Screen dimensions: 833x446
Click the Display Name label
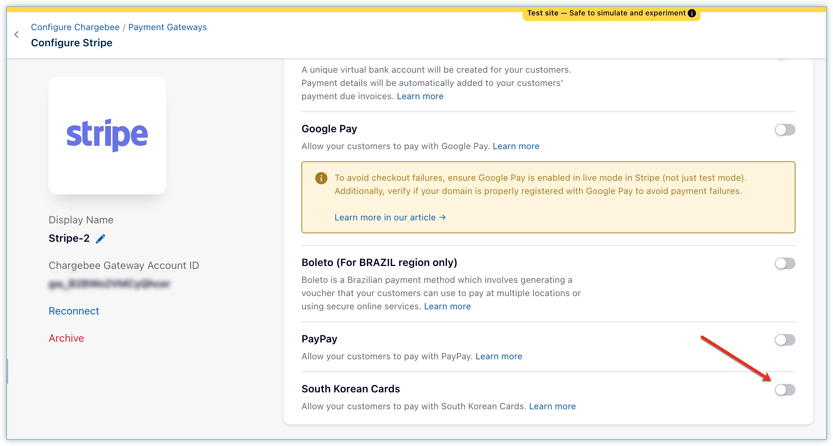pos(81,220)
